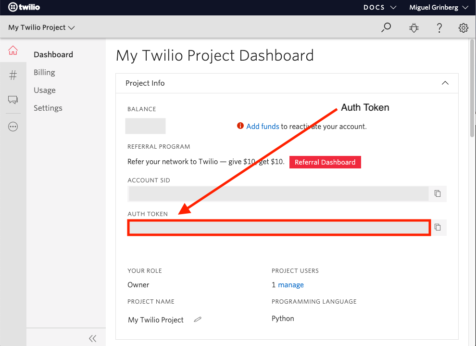
Task: Click the redacted balance amount box
Action: click(x=145, y=126)
